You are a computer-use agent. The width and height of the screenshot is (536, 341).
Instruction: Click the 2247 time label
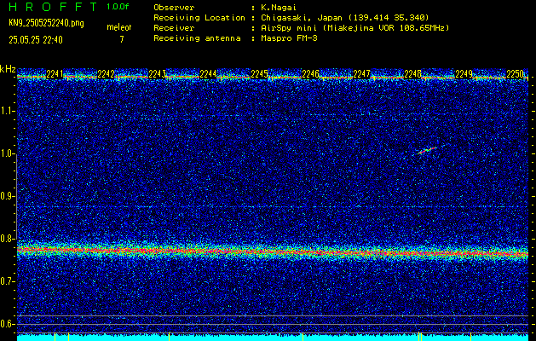361,74
